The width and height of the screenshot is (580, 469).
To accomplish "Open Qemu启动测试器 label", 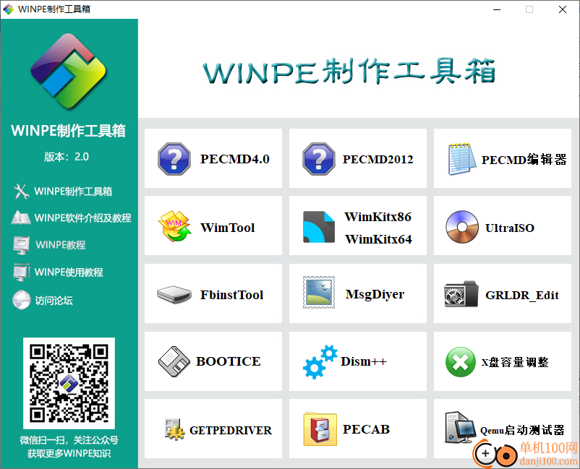I will (x=522, y=430).
